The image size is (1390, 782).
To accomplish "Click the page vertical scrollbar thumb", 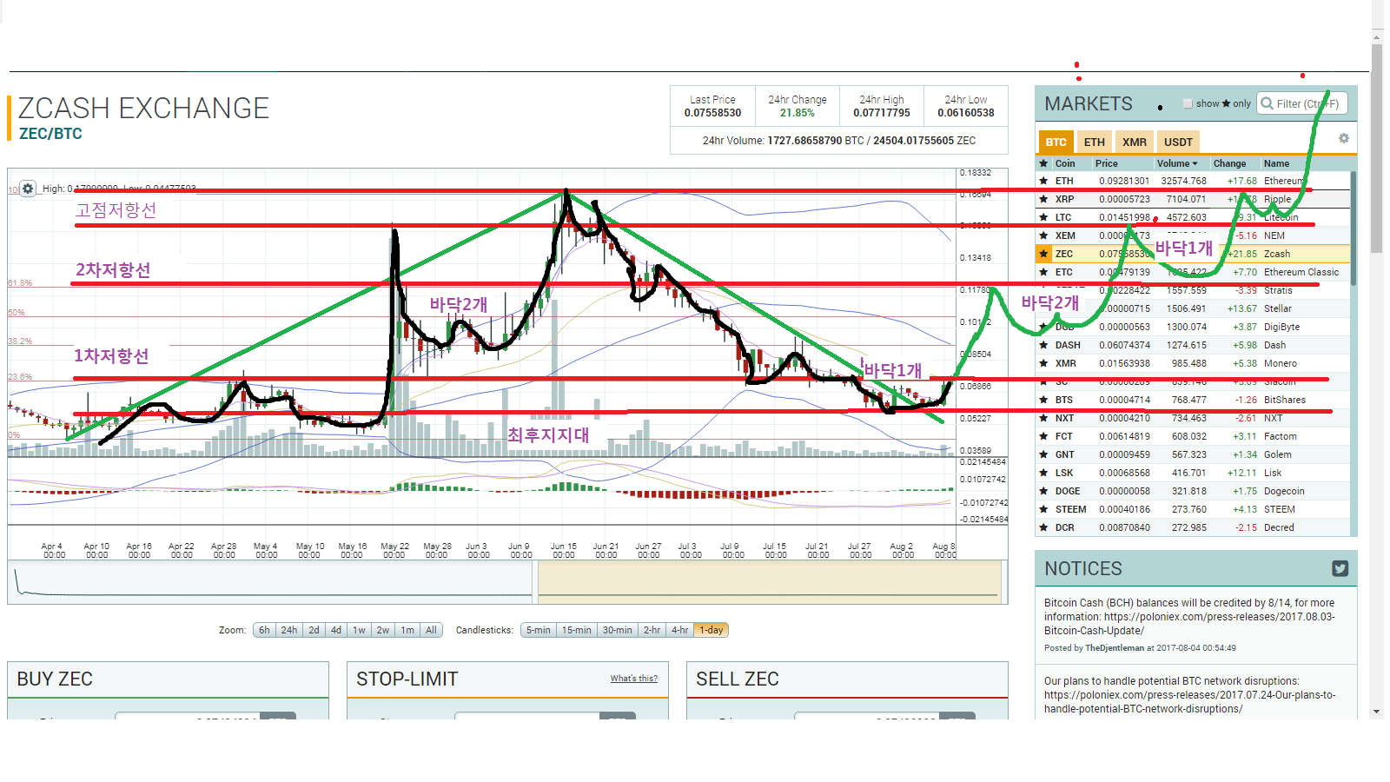I will (x=1377, y=148).
